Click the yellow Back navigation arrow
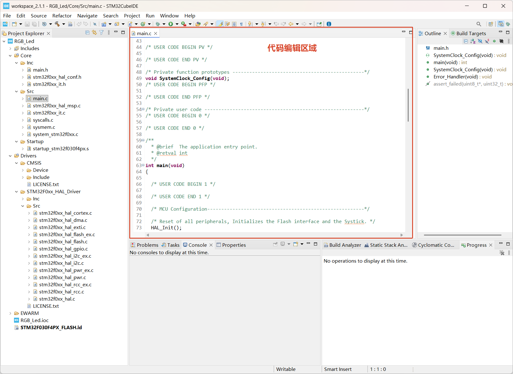Image resolution: width=513 pixels, height=374 pixels. tap(291, 24)
